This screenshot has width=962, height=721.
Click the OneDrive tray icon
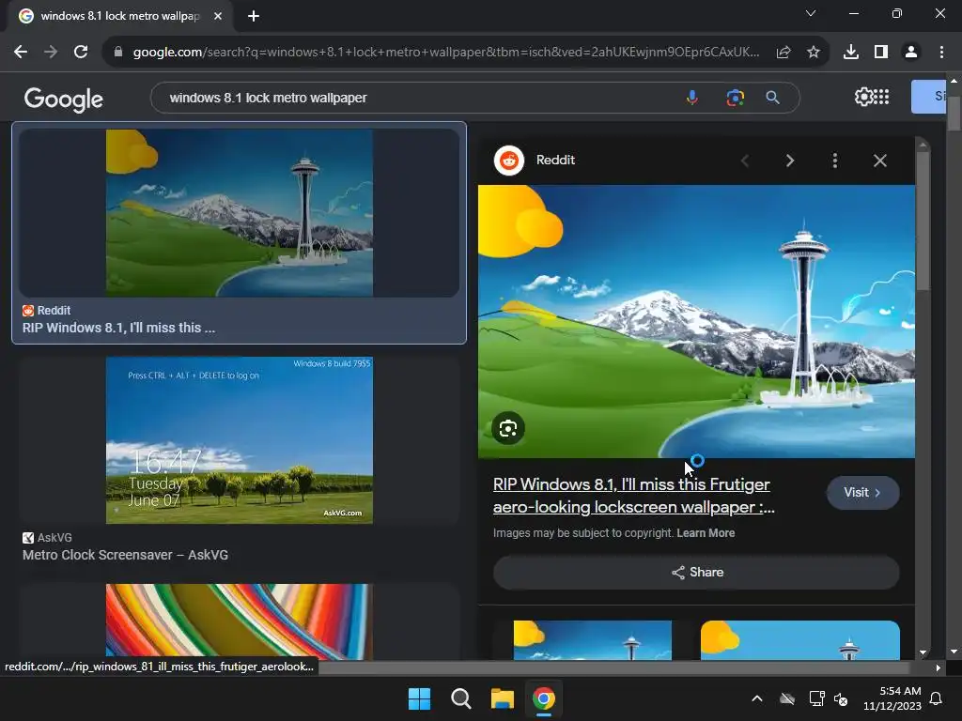(x=787, y=698)
